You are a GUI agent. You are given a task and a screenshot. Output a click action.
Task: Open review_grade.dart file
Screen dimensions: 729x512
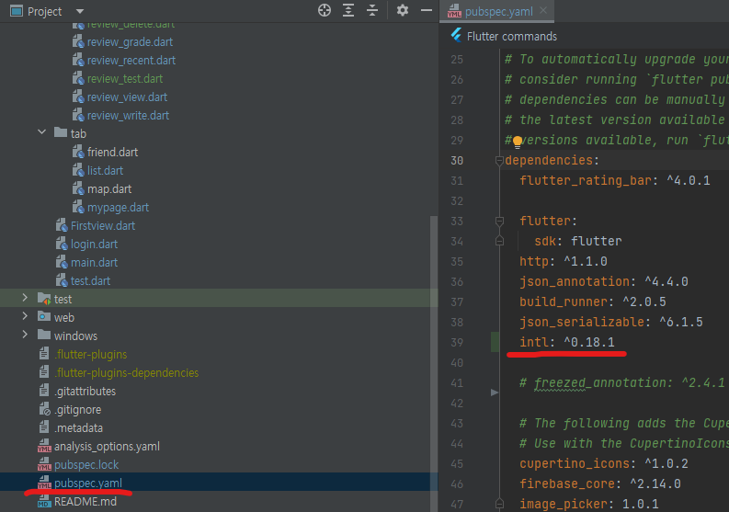130,42
